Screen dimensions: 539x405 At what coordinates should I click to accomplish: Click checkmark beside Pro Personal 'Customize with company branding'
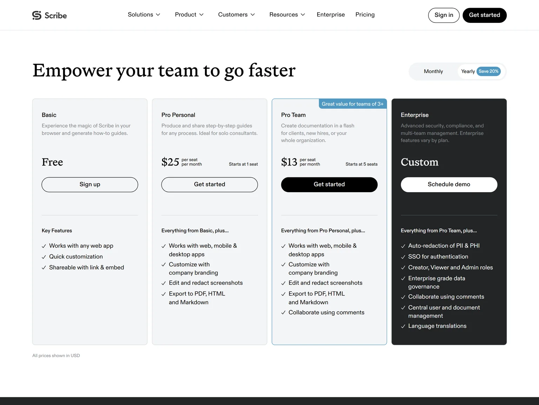point(164,265)
